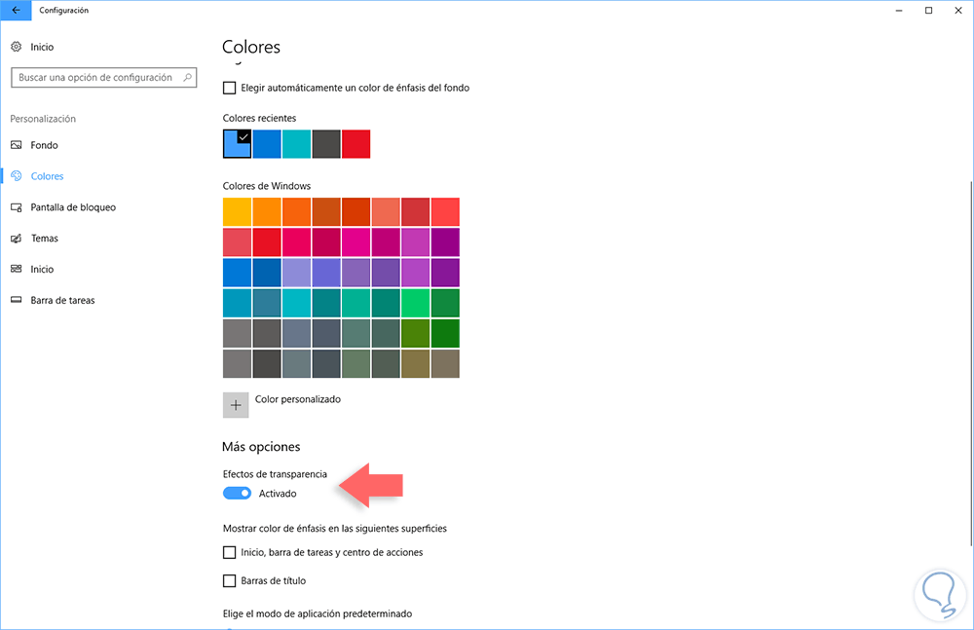Screen dimensions: 974x630
Task: Go to Pantalla de bloqueo settings
Action: 73,207
